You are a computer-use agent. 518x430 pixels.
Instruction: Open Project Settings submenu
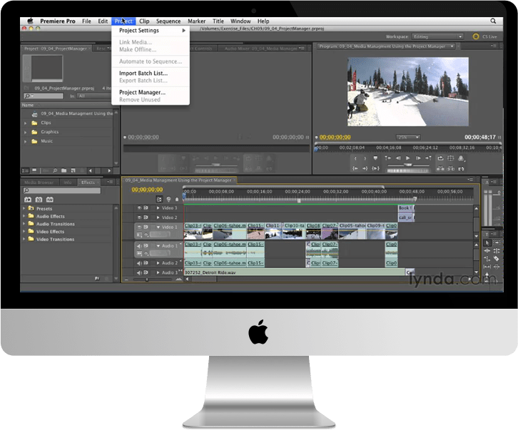pyautogui.click(x=151, y=31)
